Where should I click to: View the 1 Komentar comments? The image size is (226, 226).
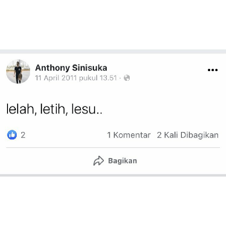129,135
